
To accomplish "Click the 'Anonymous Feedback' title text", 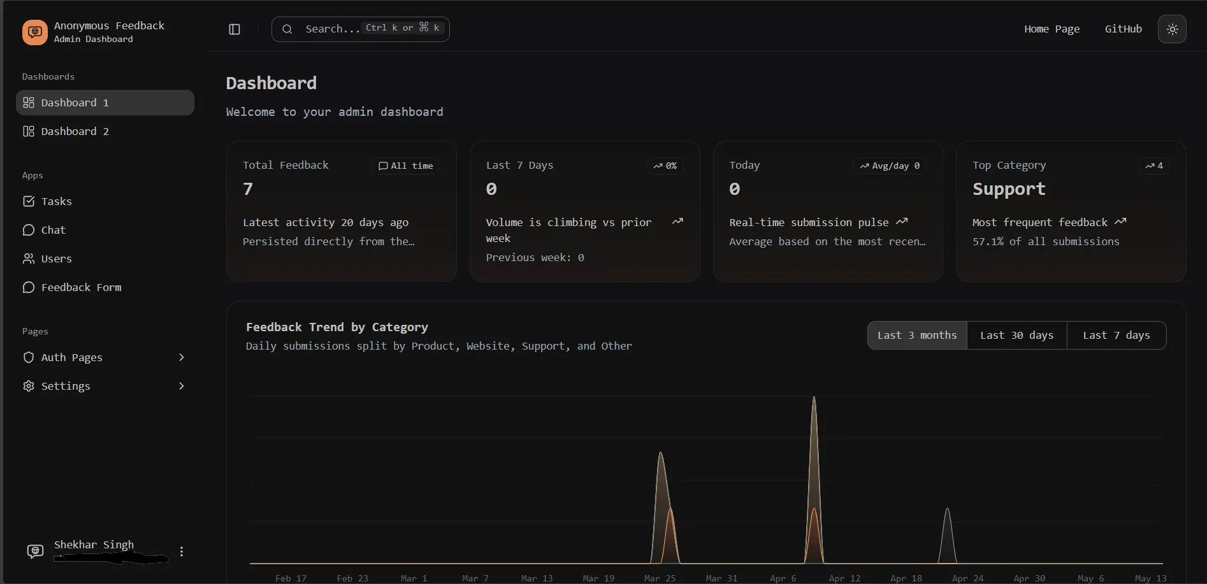I will pos(109,25).
